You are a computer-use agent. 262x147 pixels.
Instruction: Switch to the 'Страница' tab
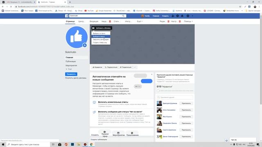pyautogui.click(x=70, y=21)
